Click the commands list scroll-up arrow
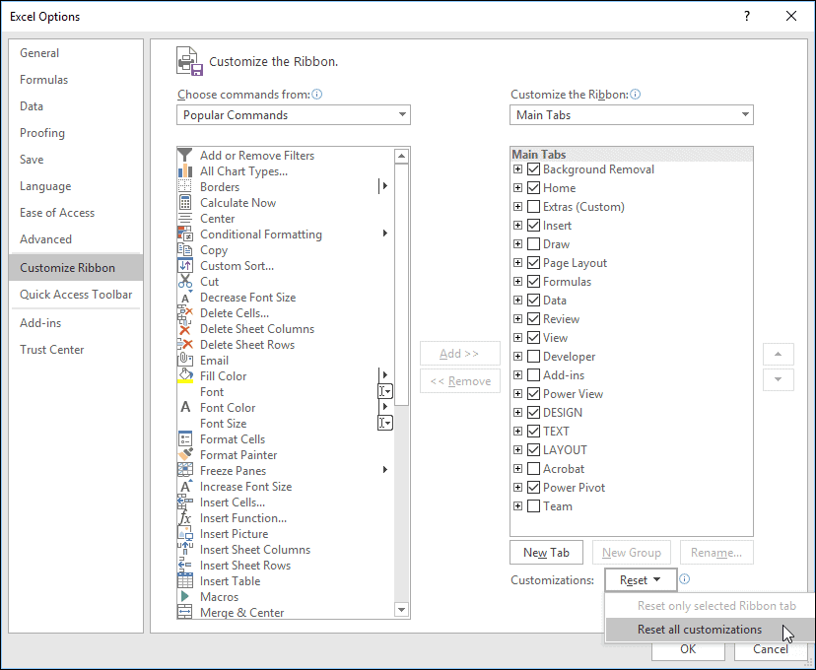Screen dimensions: 816x670 point(401,156)
